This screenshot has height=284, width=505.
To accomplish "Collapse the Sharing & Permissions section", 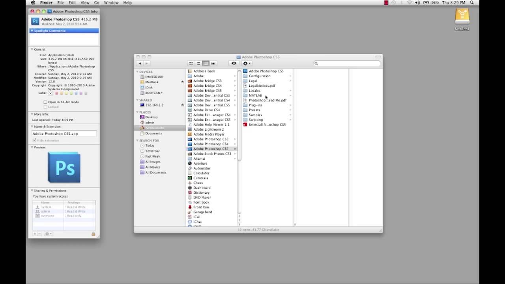I will (32, 191).
